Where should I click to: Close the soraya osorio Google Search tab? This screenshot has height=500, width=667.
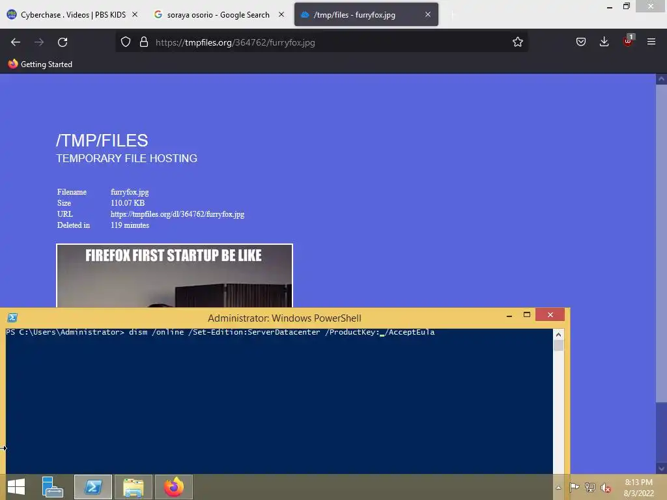(281, 14)
